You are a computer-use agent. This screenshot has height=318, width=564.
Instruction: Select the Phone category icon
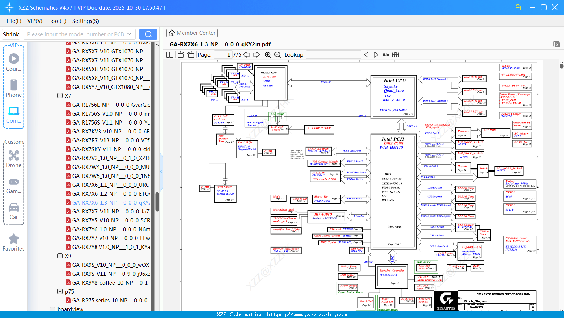pyautogui.click(x=14, y=88)
